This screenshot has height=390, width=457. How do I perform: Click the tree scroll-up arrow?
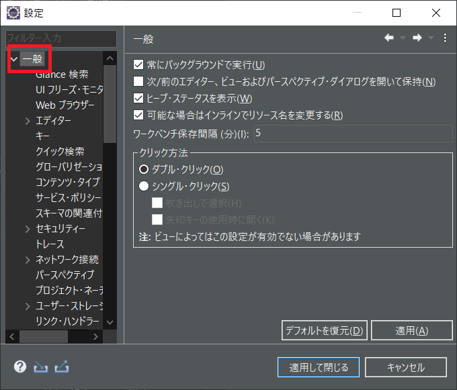coord(110,58)
